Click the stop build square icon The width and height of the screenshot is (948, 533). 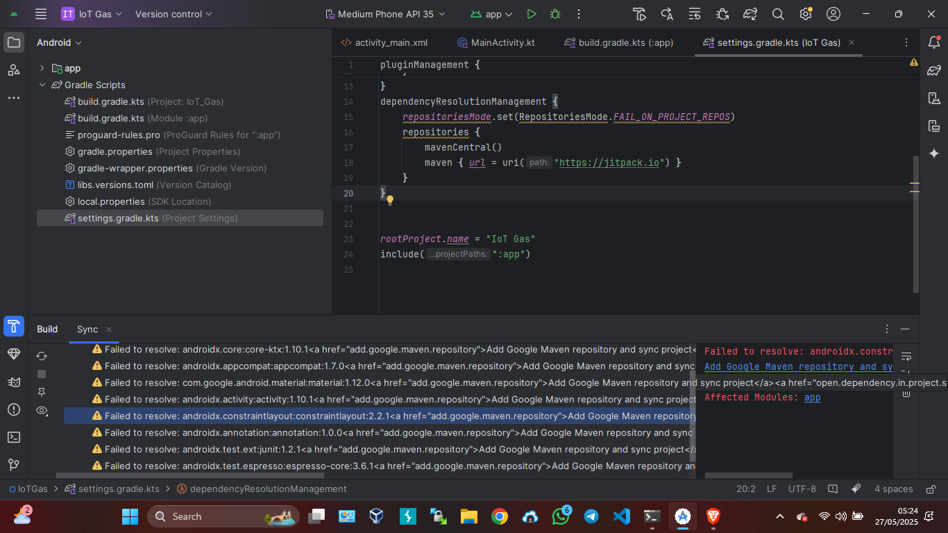42,374
